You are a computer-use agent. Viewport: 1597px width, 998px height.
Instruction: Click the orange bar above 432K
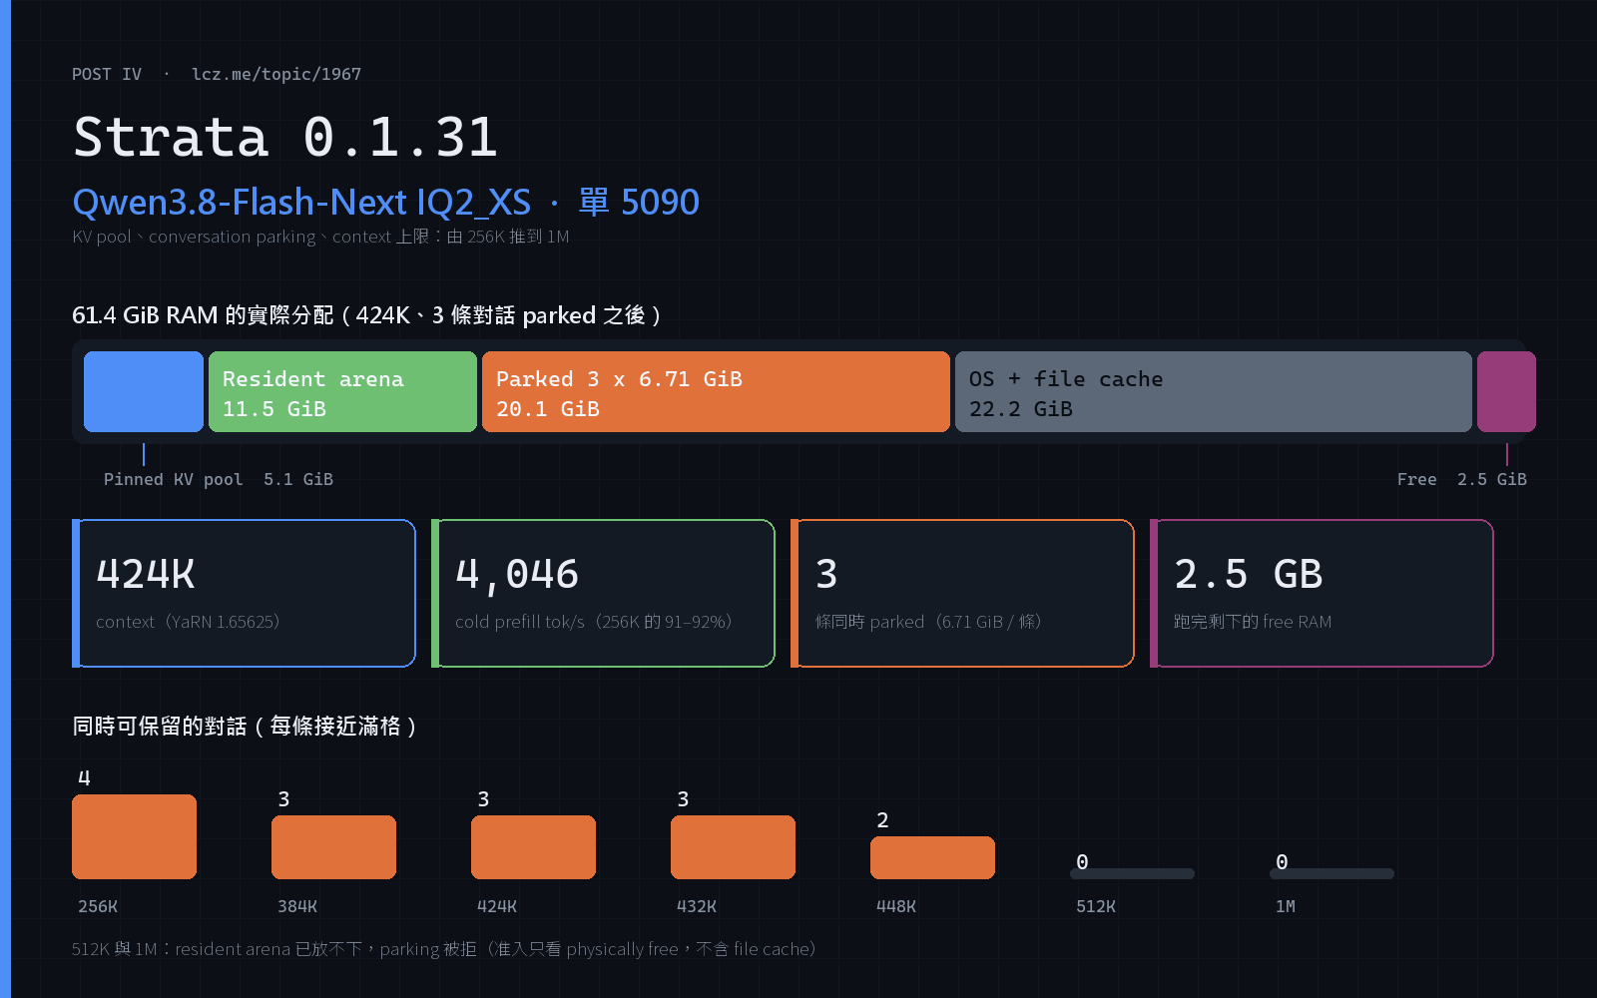tap(733, 847)
